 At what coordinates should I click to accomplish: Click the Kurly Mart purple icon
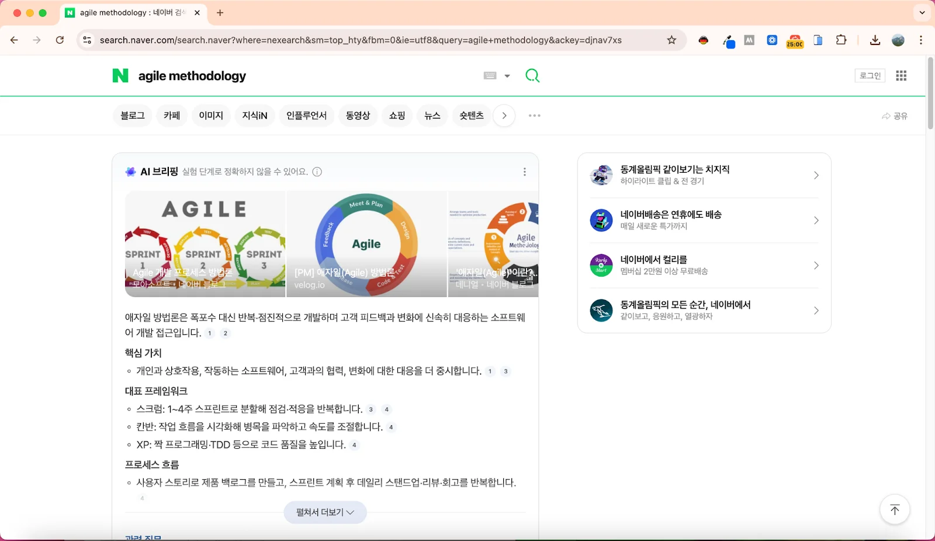pos(601,265)
